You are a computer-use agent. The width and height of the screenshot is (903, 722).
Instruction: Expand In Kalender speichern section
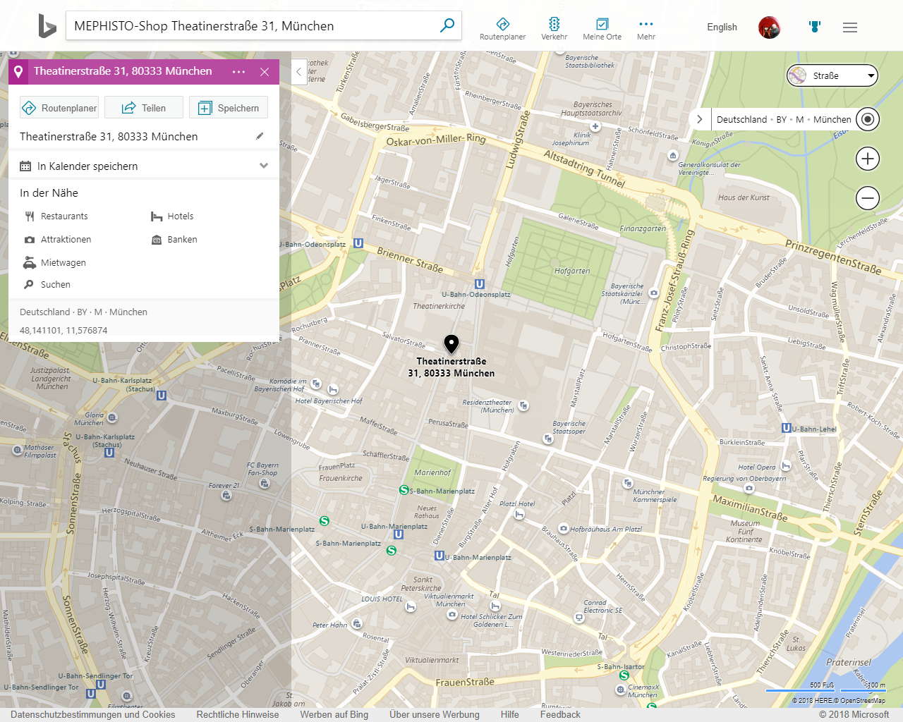[263, 166]
